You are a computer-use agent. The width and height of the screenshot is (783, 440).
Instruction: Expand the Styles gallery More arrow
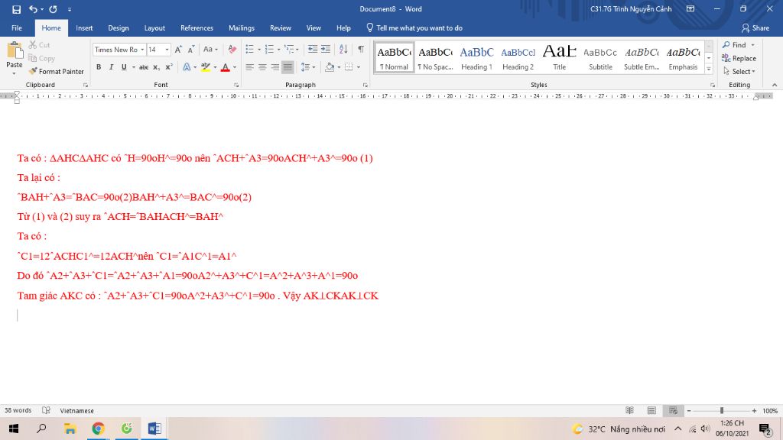709,70
